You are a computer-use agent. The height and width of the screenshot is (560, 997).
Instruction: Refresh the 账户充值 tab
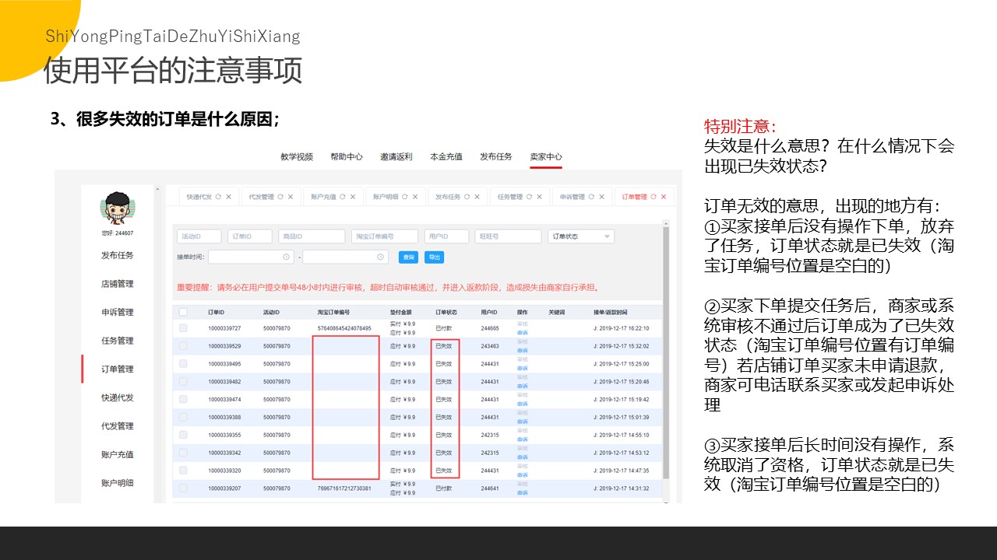pos(342,197)
